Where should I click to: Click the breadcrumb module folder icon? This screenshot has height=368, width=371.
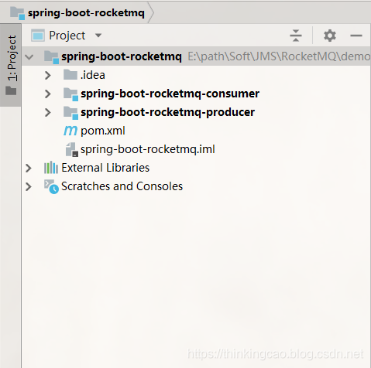[17, 13]
